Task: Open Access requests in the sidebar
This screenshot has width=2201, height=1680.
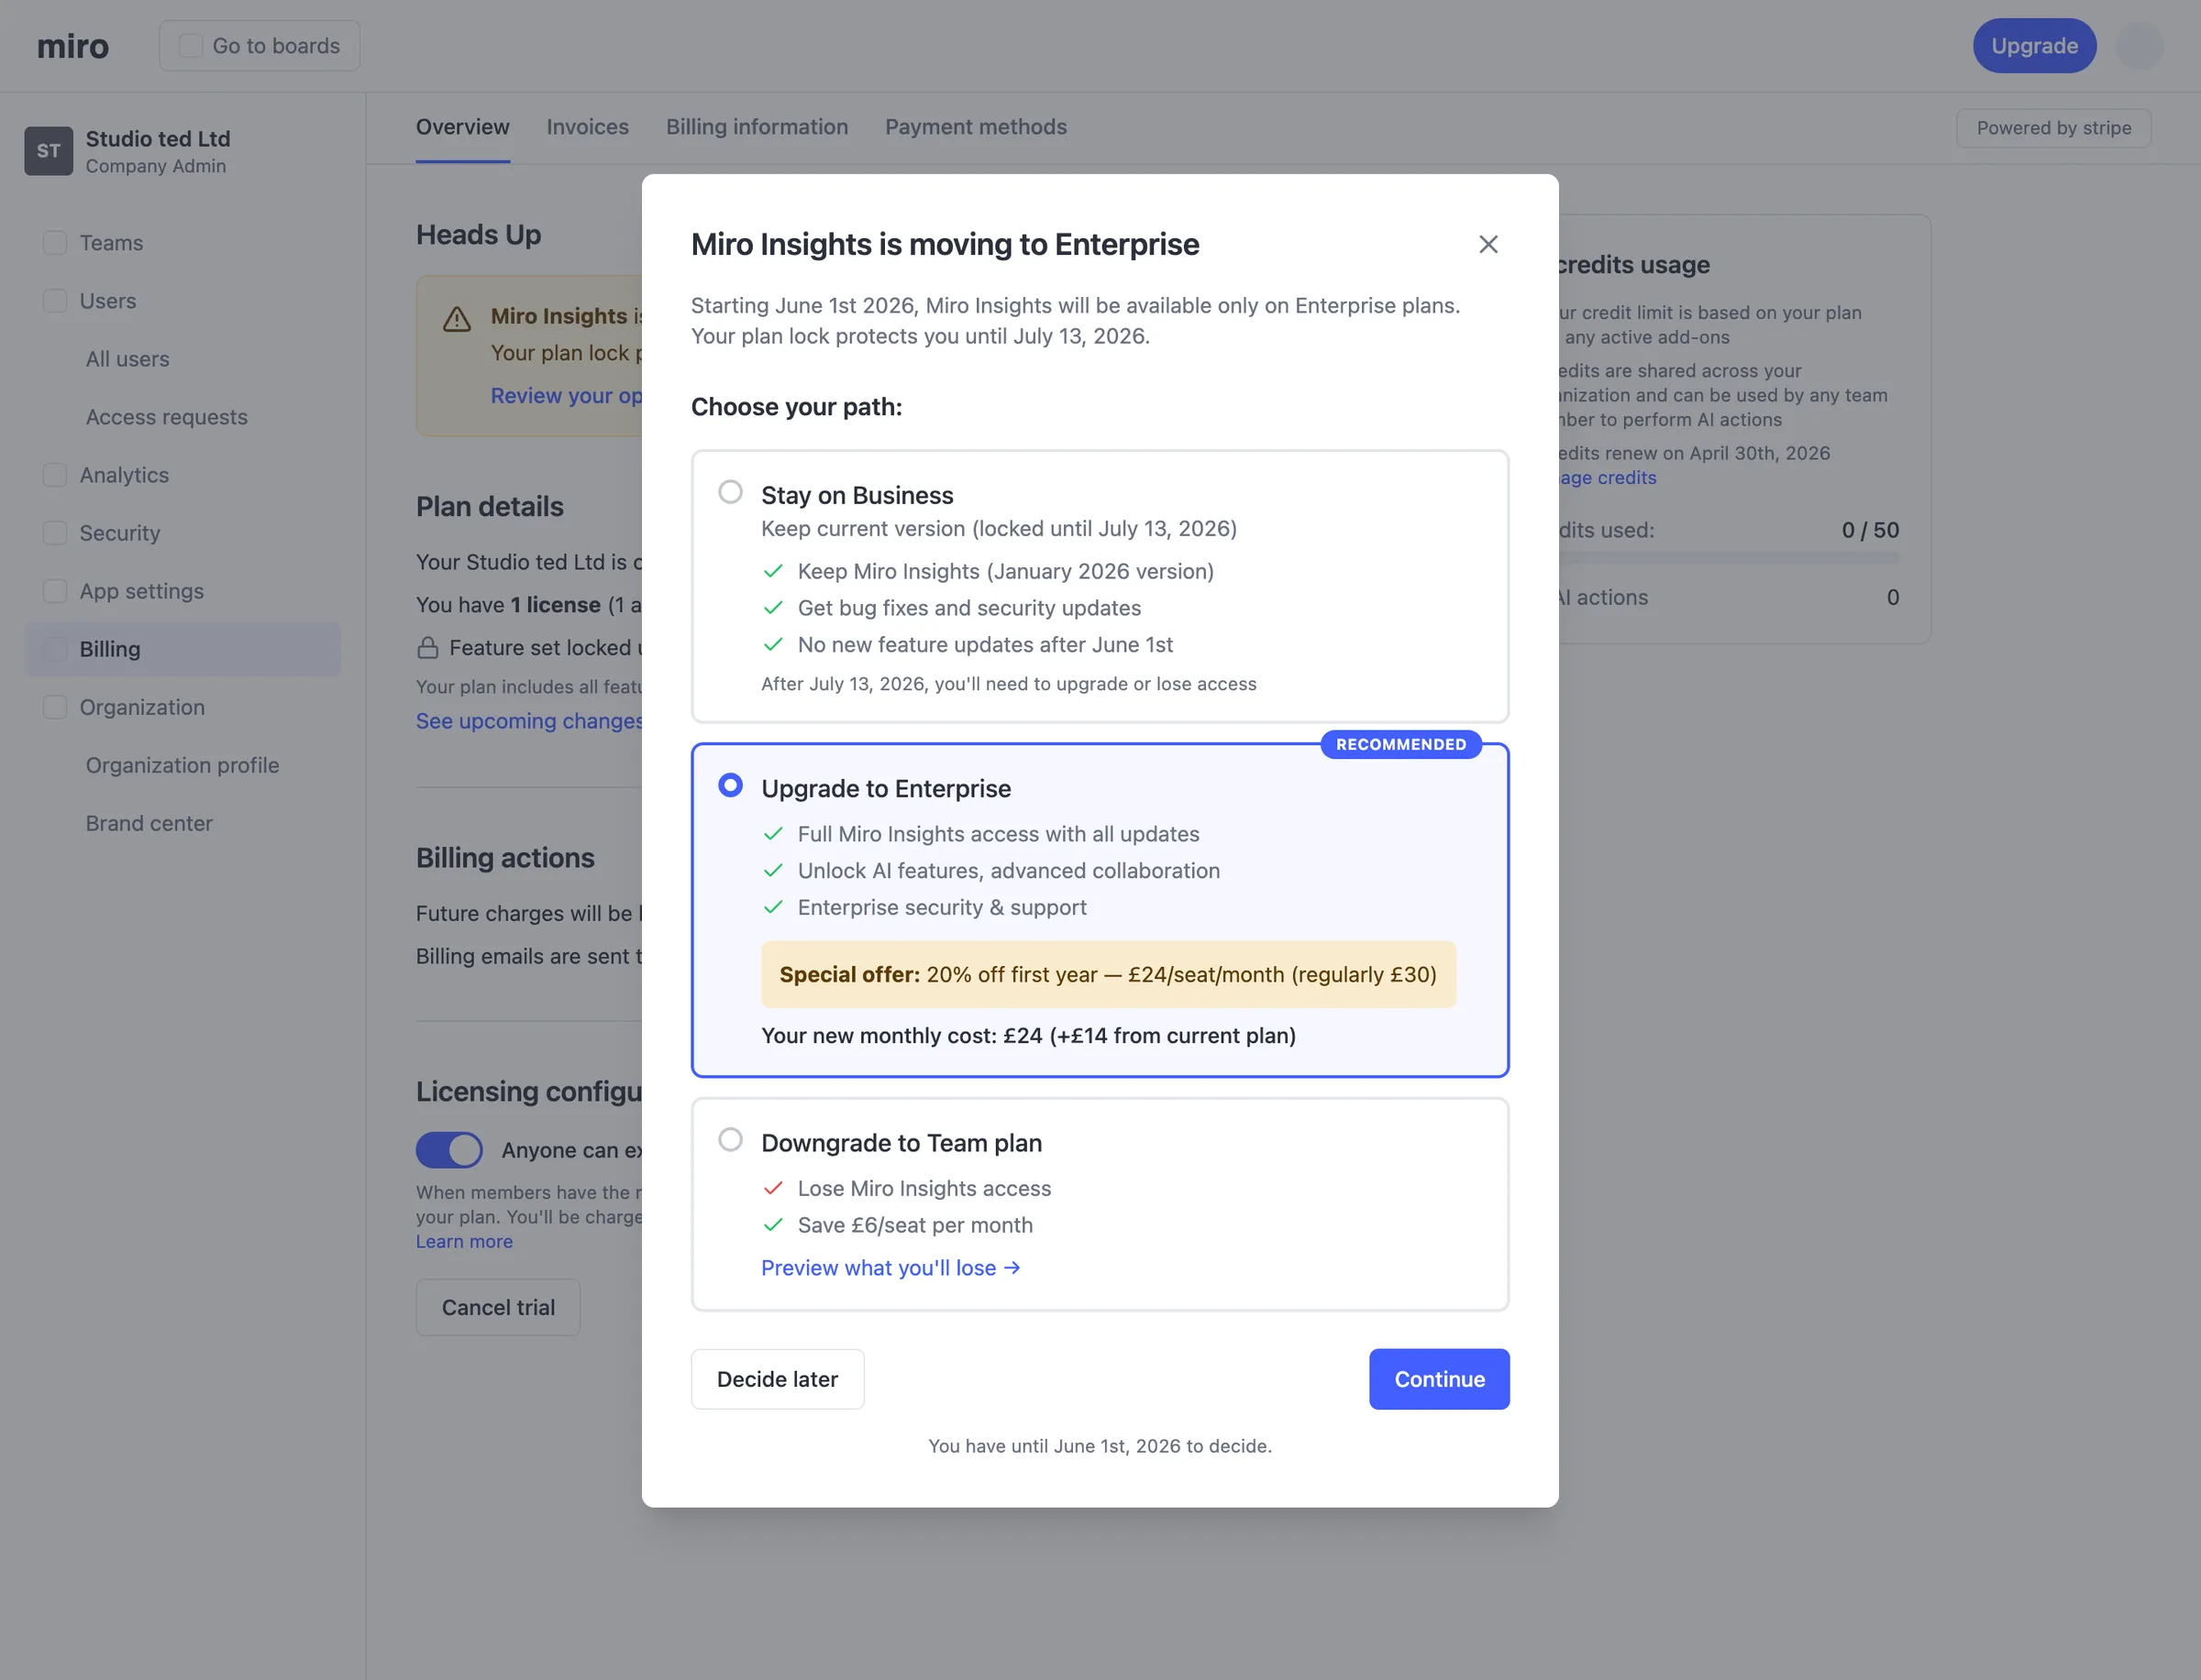Action: (x=183, y=417)
